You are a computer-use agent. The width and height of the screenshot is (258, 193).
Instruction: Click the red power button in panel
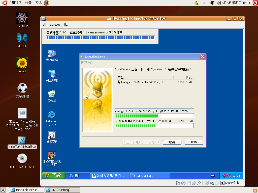(x=255, y=3)
